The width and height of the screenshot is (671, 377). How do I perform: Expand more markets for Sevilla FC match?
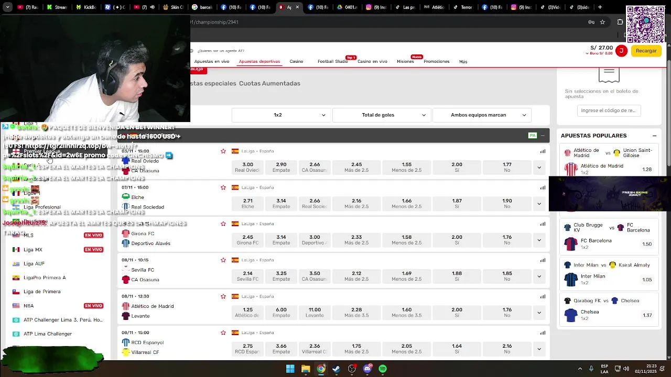click(539, 276)
